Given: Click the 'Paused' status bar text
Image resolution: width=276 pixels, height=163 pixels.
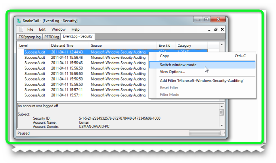Looking at the screenshot, I should (23, 133).
